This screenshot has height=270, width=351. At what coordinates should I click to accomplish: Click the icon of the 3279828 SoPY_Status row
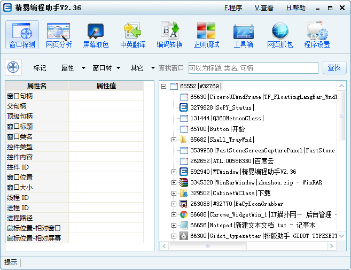pos(184,107)
